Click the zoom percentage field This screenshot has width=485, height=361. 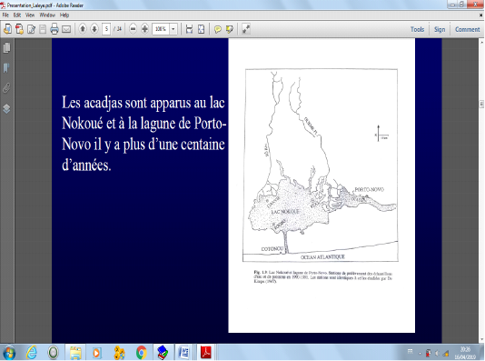point(161,29)
